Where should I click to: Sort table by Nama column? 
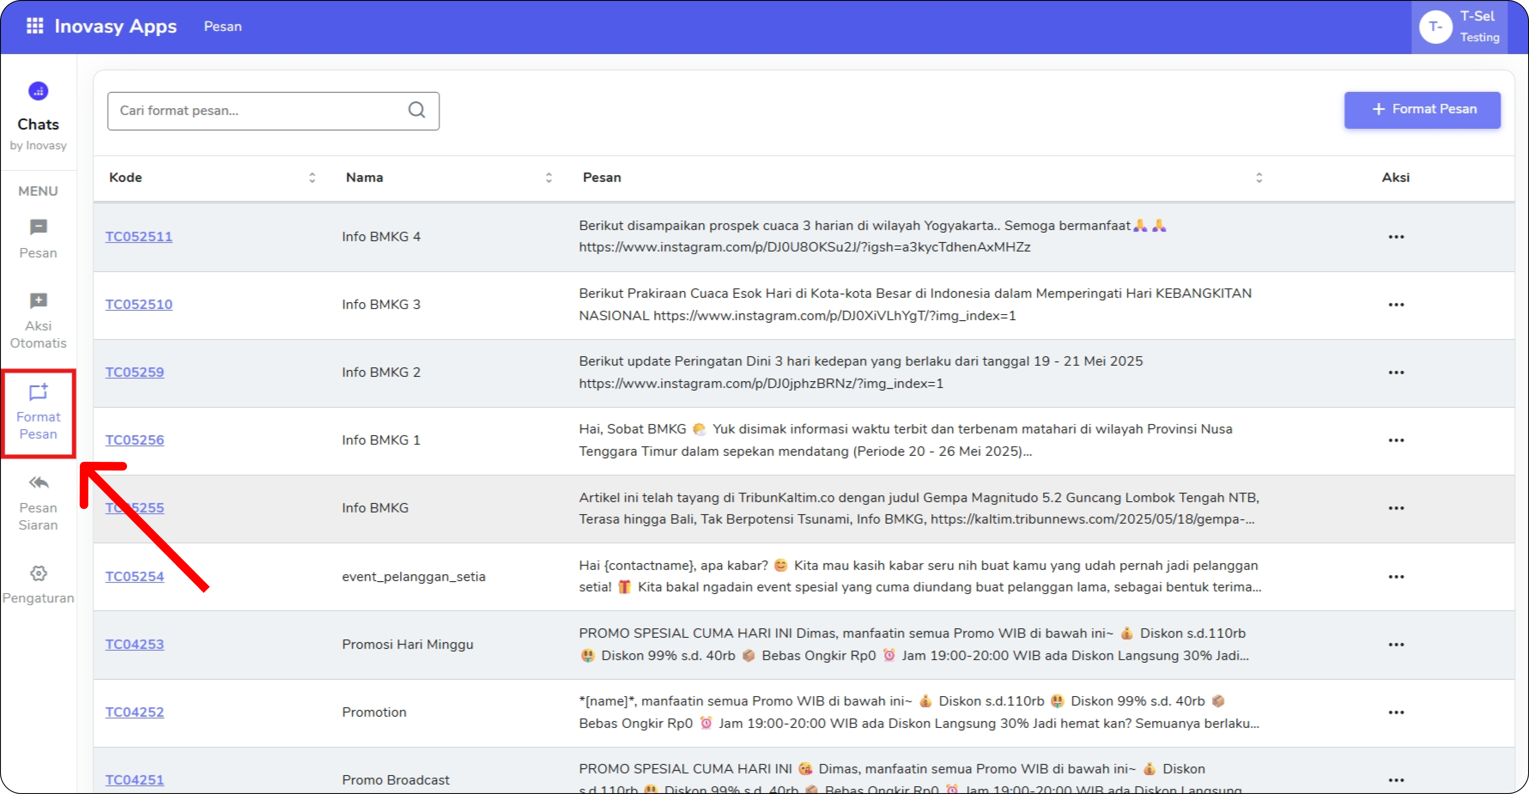point(549,177)
